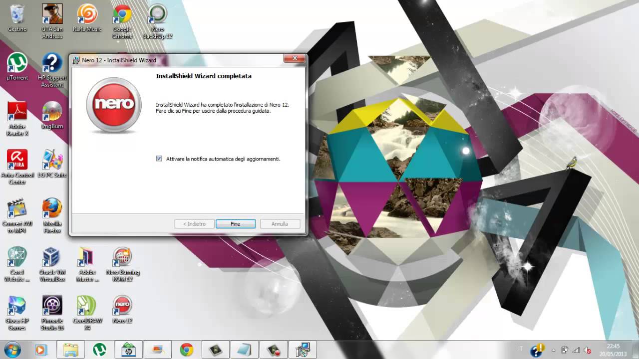
Task: Click the "InstallShield Wizard completata" heading
Action: pyautogui.click(x=204, y=76)
